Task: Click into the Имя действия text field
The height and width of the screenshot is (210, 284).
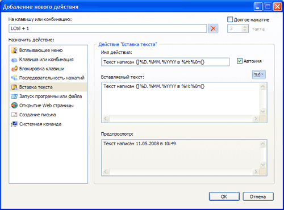Action: [x=165, y=62]
